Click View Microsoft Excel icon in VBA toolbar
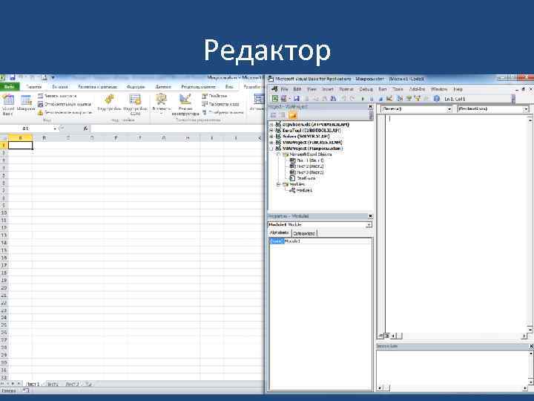 tap(275, 99)
